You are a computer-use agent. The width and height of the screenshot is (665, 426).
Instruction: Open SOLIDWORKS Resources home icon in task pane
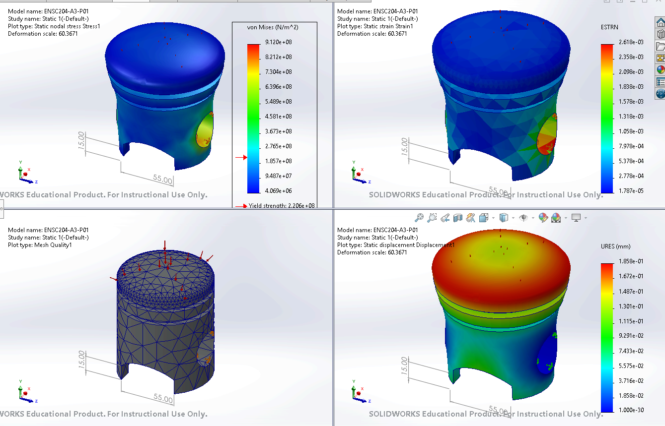[x=660, y=23]
